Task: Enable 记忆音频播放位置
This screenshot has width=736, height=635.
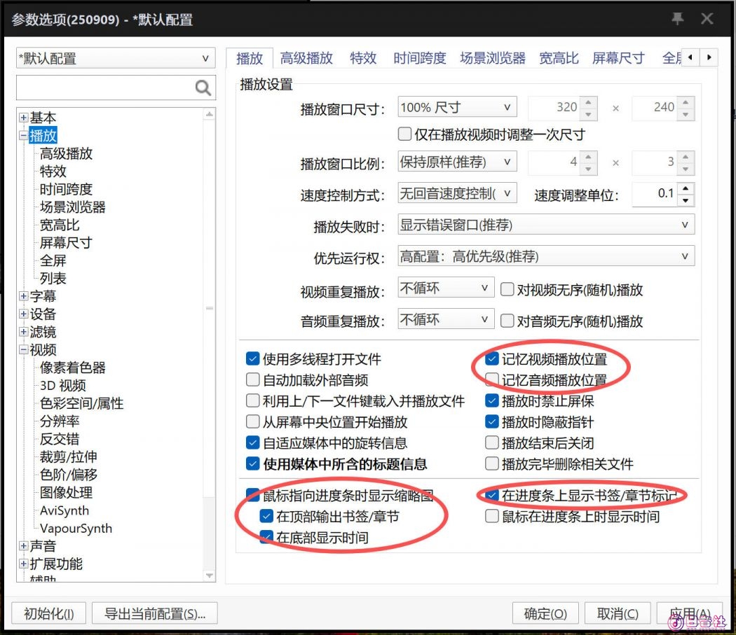Action: click(x=491, y=379)
